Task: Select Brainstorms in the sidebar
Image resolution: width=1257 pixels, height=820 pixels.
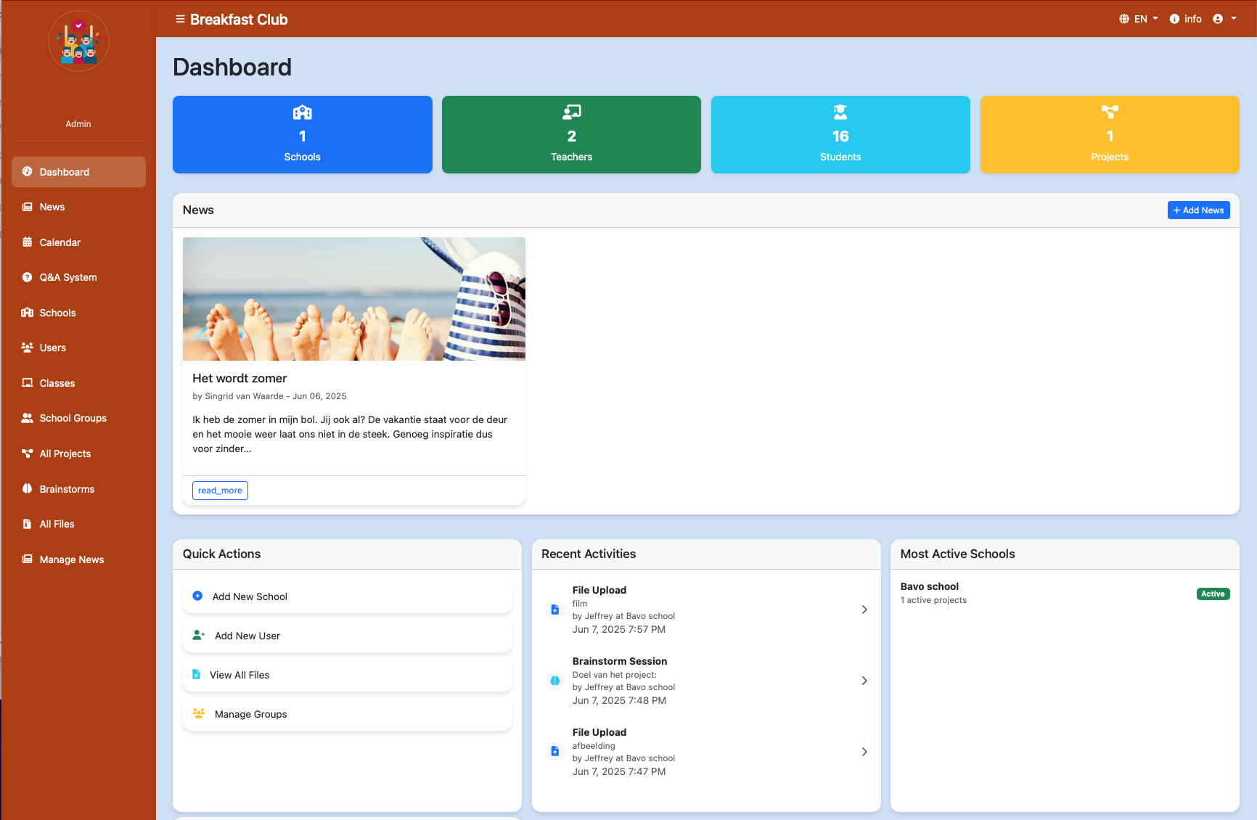Action: coord(67,489)
